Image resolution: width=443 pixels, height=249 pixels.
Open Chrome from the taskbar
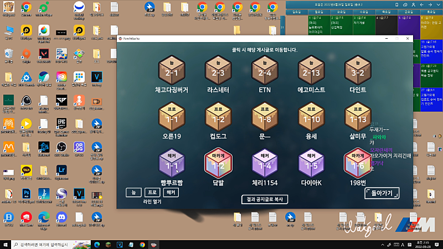(142, 245)
